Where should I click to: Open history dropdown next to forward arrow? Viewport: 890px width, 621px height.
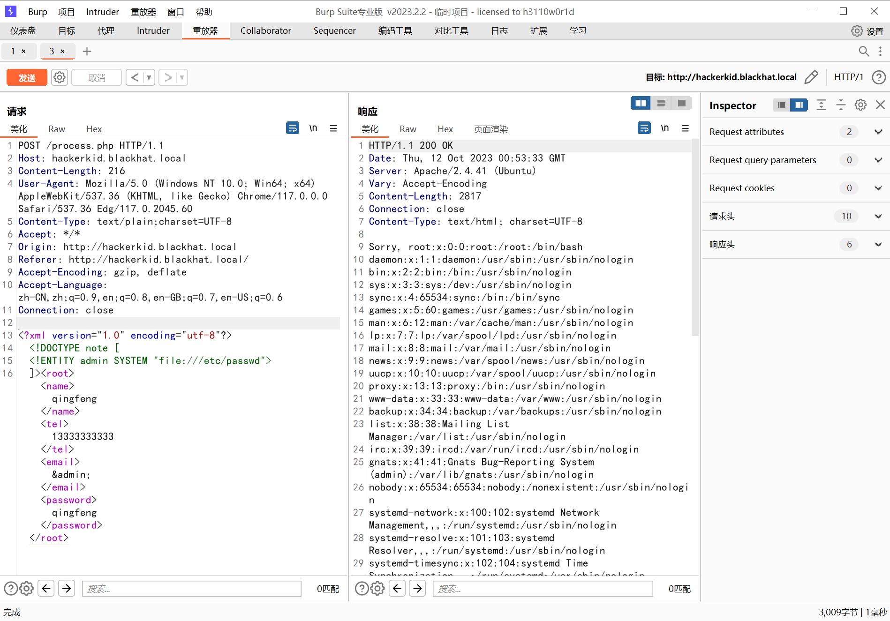tap(182, 77)
